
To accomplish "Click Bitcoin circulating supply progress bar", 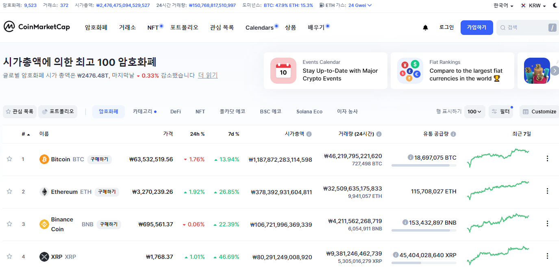I will click(x=424, y=165).
